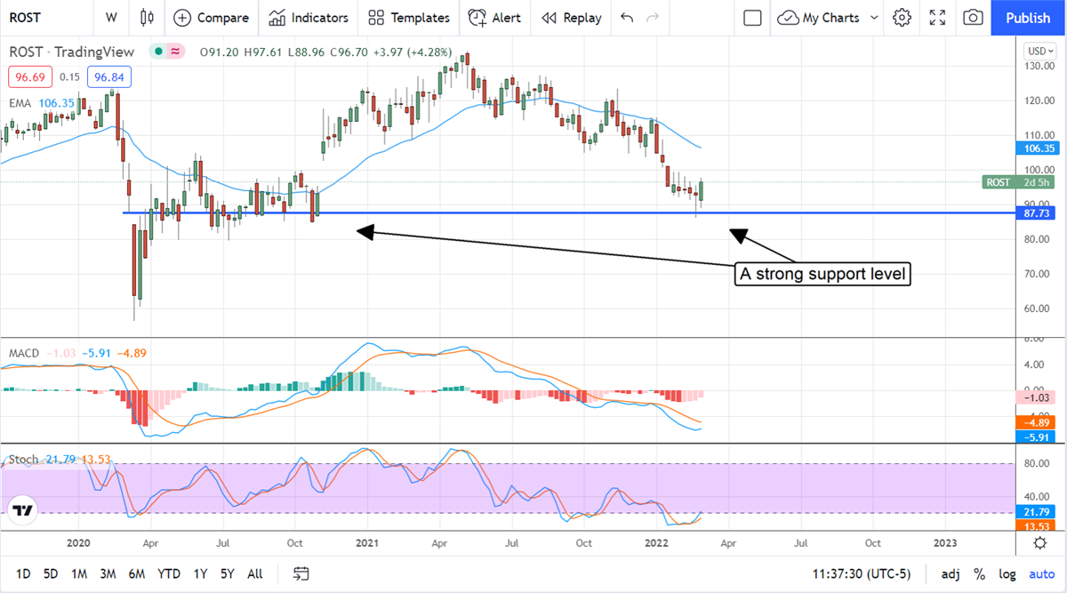Take a chart snapshot with camera icon
Image resolution: width=1067 pixels, height=593 pixels.
pos(974,18)
